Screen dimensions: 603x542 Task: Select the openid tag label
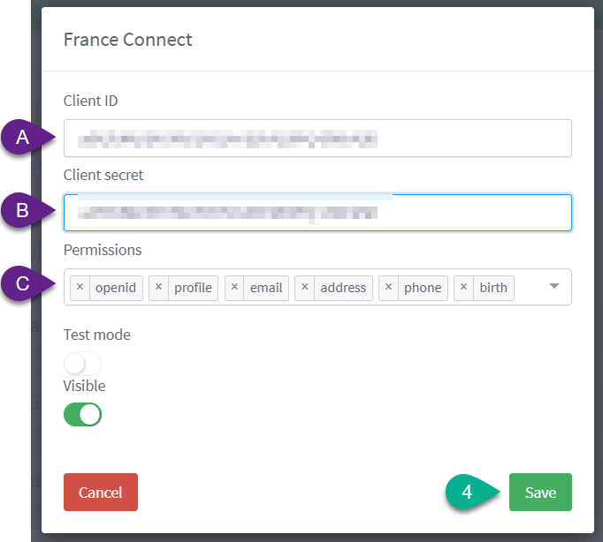click(x=116, y=288)
